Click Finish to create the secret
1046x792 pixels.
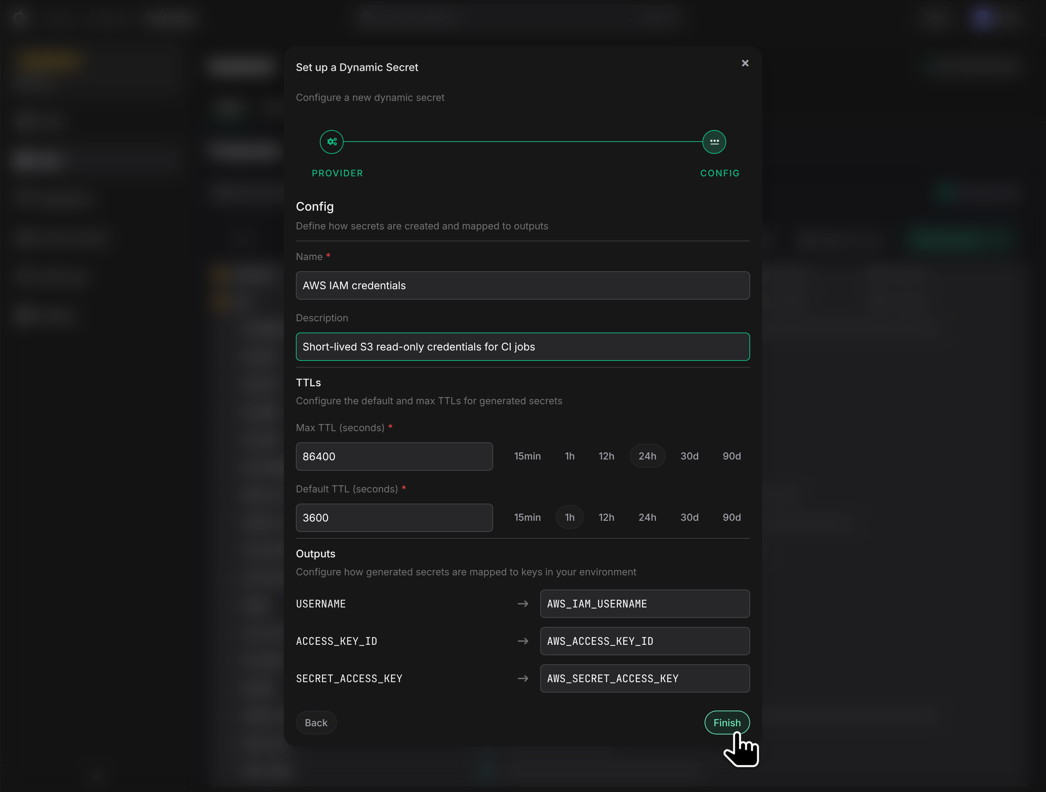727,723
